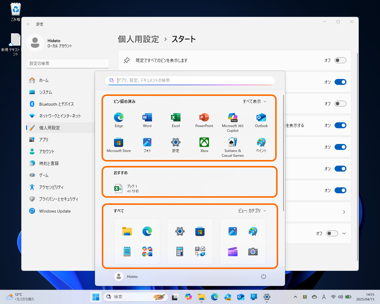Open アプリ in Settings sidebar

(60, 140)
